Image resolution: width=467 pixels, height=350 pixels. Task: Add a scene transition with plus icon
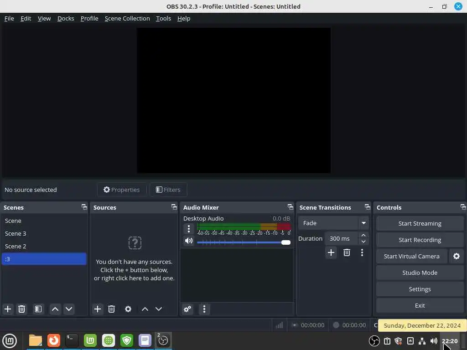click(331, 252)
